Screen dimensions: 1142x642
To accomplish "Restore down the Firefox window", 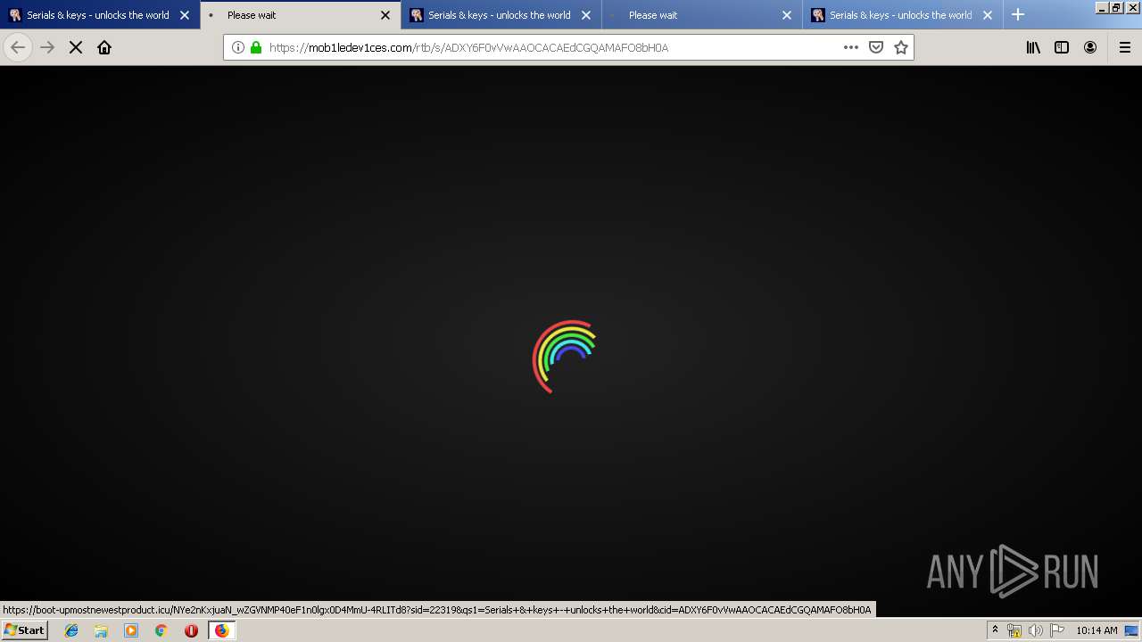I will click(x=1116, y=8).
